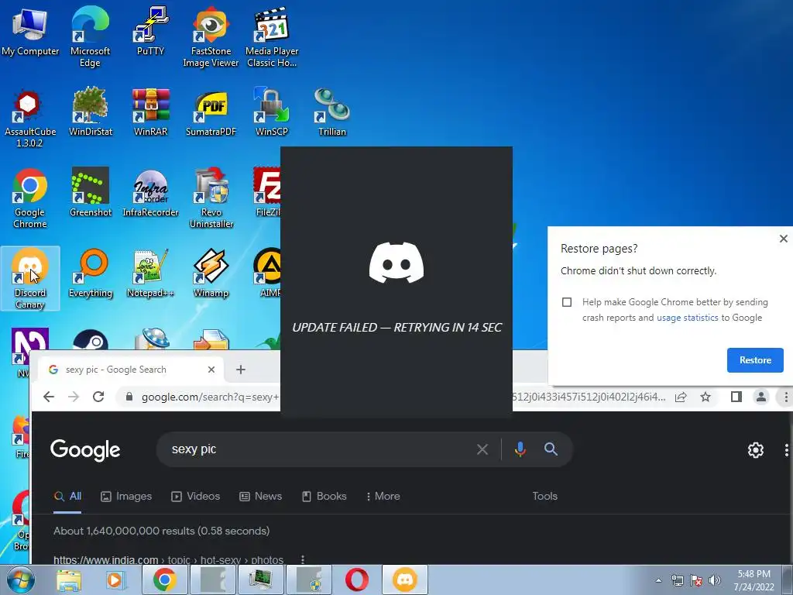Open Chrome side panel icon
This screenshot has height=595, width=793.
[736, 397]
